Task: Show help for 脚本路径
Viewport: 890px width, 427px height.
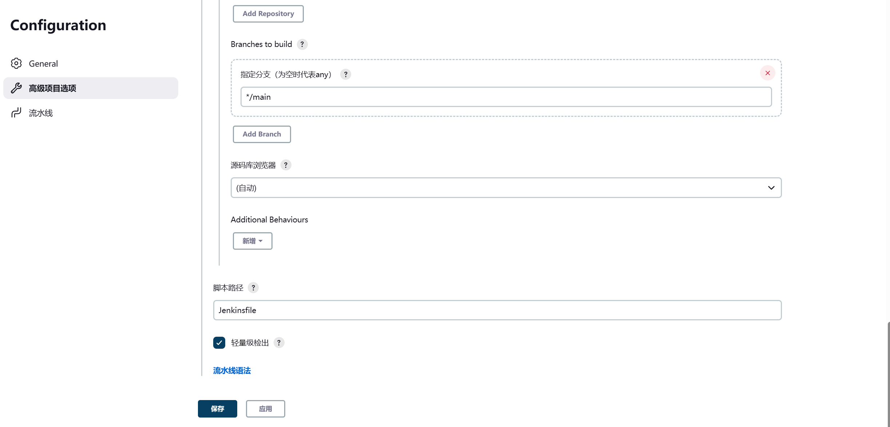Action: (253, 288)
